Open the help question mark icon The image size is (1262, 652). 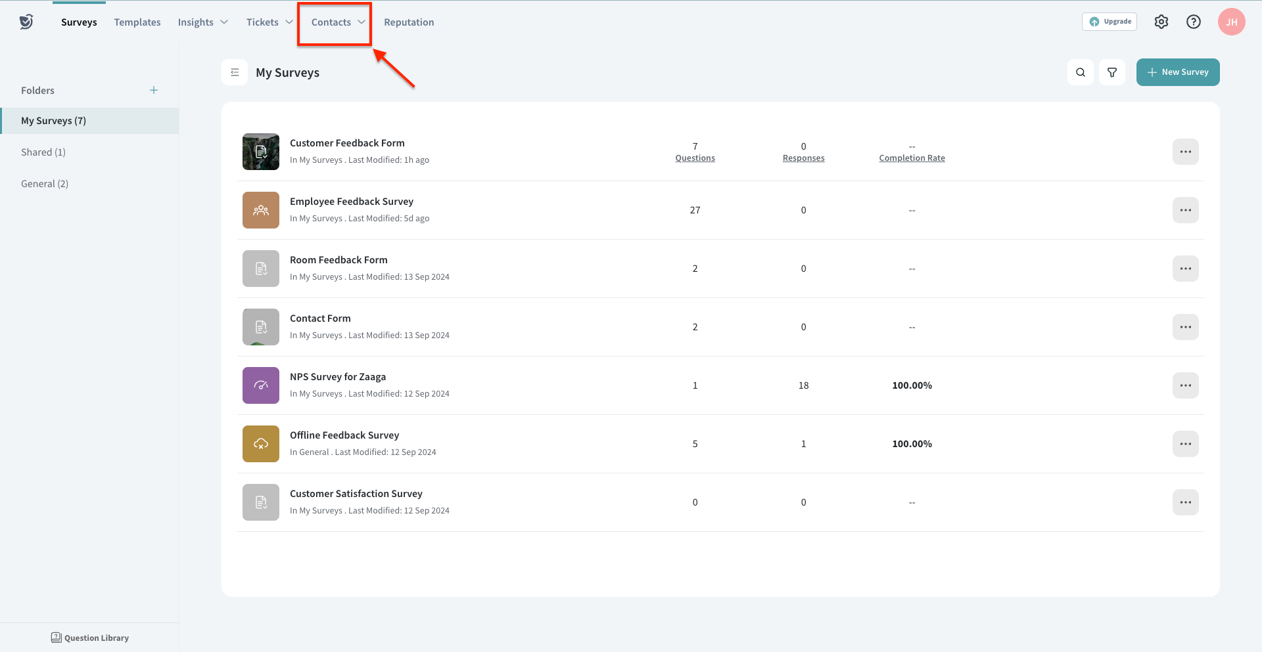[x=1193, y=22]
